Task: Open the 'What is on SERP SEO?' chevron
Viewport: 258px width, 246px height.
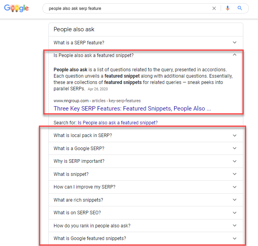Action: (x=235, y=213)
